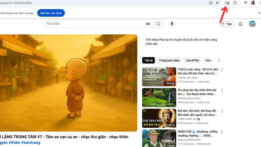Viewport: 261px width, 147px height.
Task: Open the 'Healing Nature Piano' channel name
Action: click(x=189, y=98)
